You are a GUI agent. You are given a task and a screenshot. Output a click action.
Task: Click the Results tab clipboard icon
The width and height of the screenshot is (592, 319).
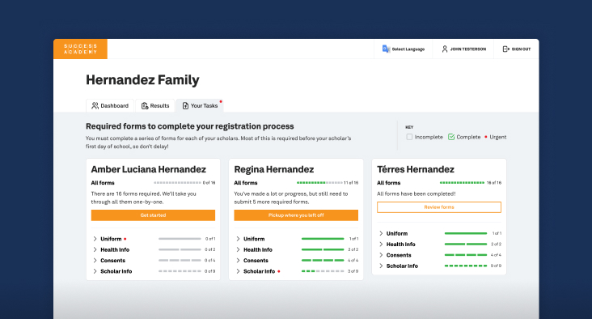coord(145,106)
